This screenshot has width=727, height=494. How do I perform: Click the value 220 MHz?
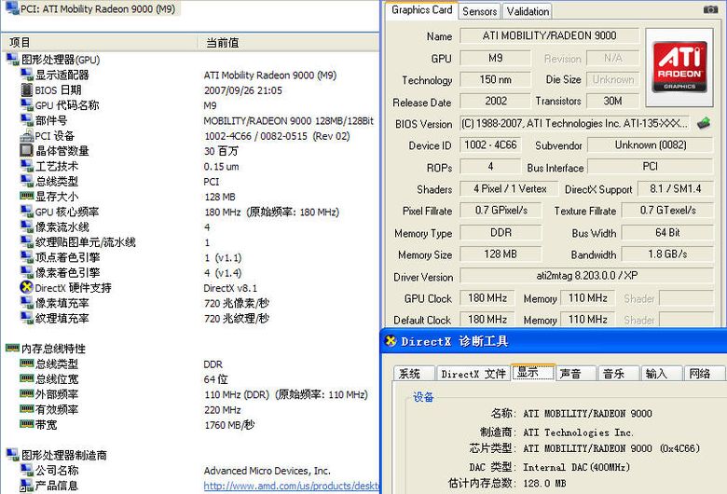223,410
